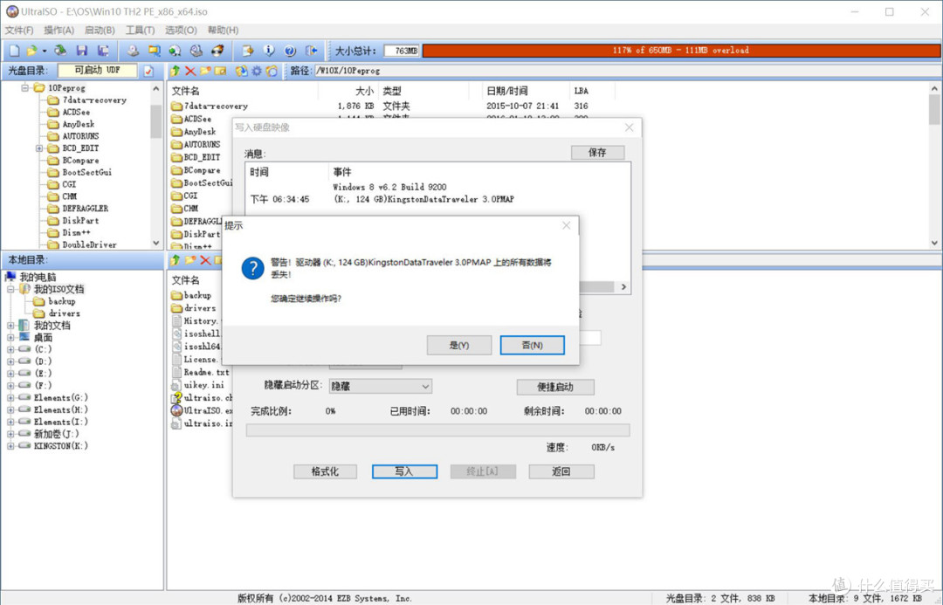Create a new ISO document
This screenshot has height=605, width=943.
coord(12,50)
